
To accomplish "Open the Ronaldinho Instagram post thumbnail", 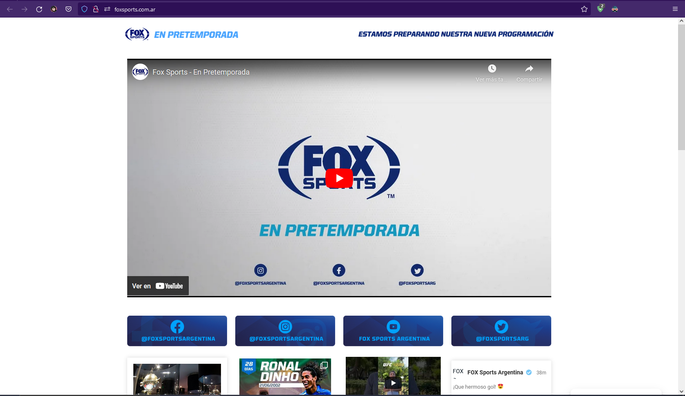I will pos(285,376).
